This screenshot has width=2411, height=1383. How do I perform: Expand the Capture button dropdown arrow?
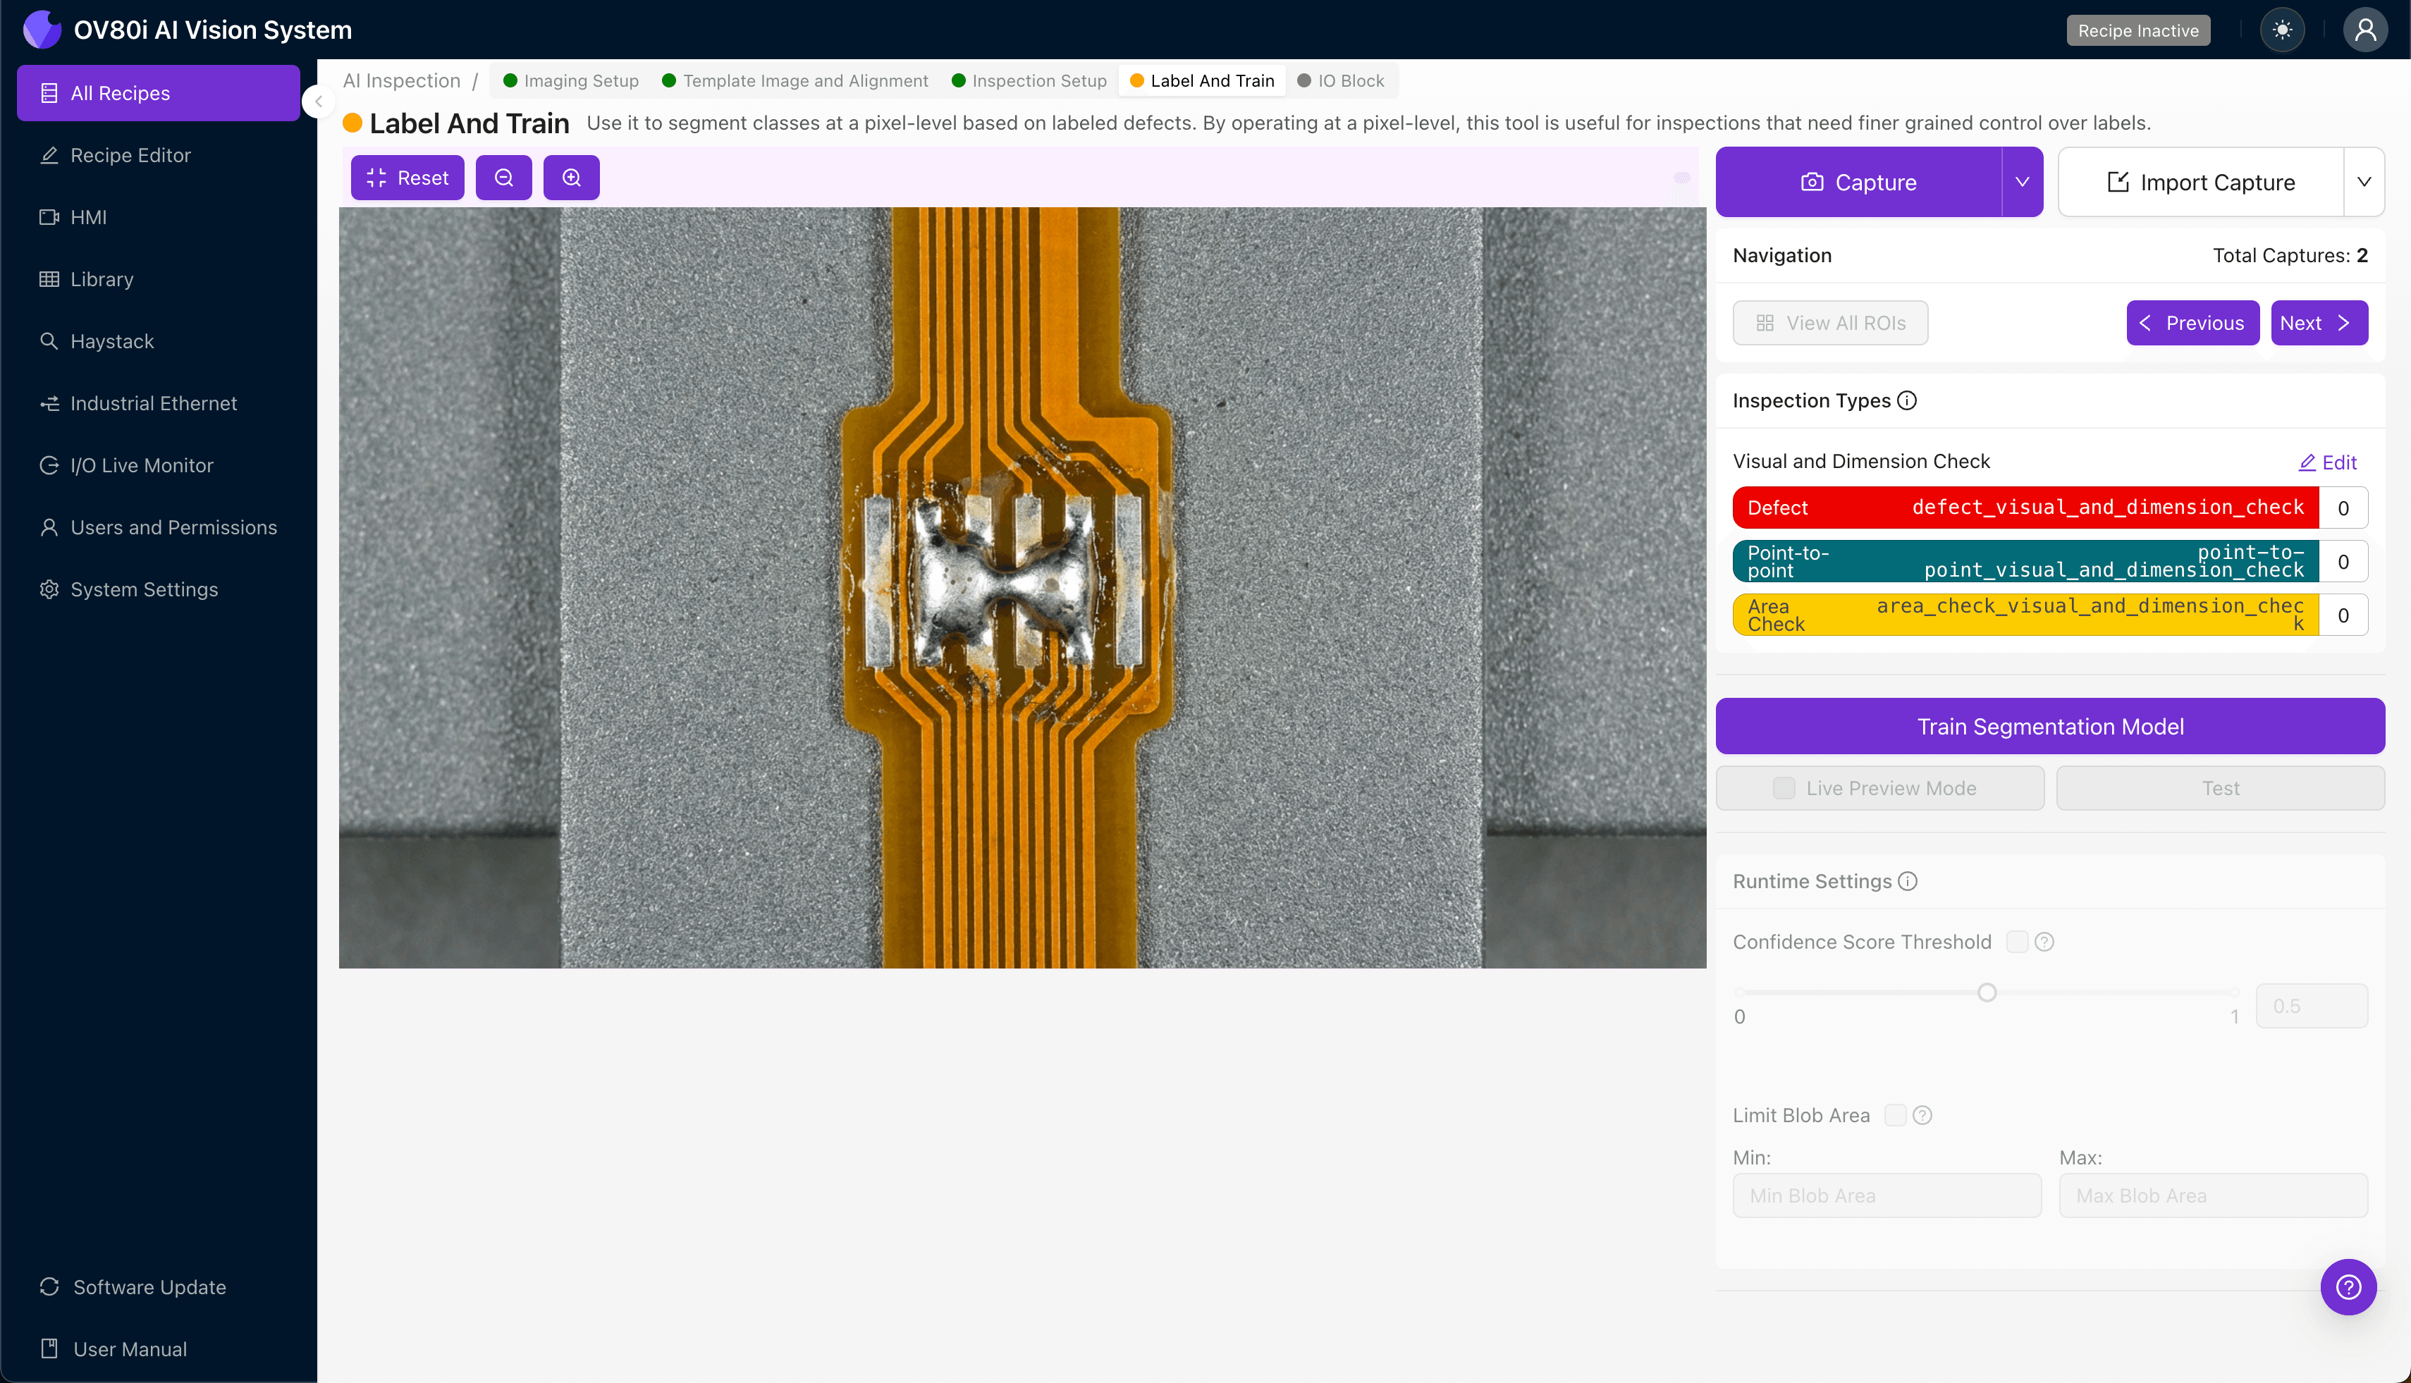(2023, 181)
